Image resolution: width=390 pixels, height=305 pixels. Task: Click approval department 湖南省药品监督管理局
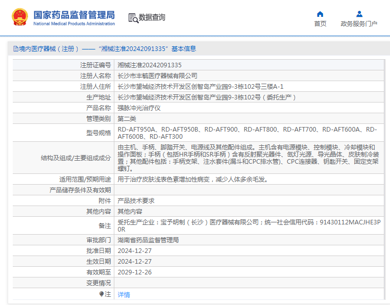point(148,240)
